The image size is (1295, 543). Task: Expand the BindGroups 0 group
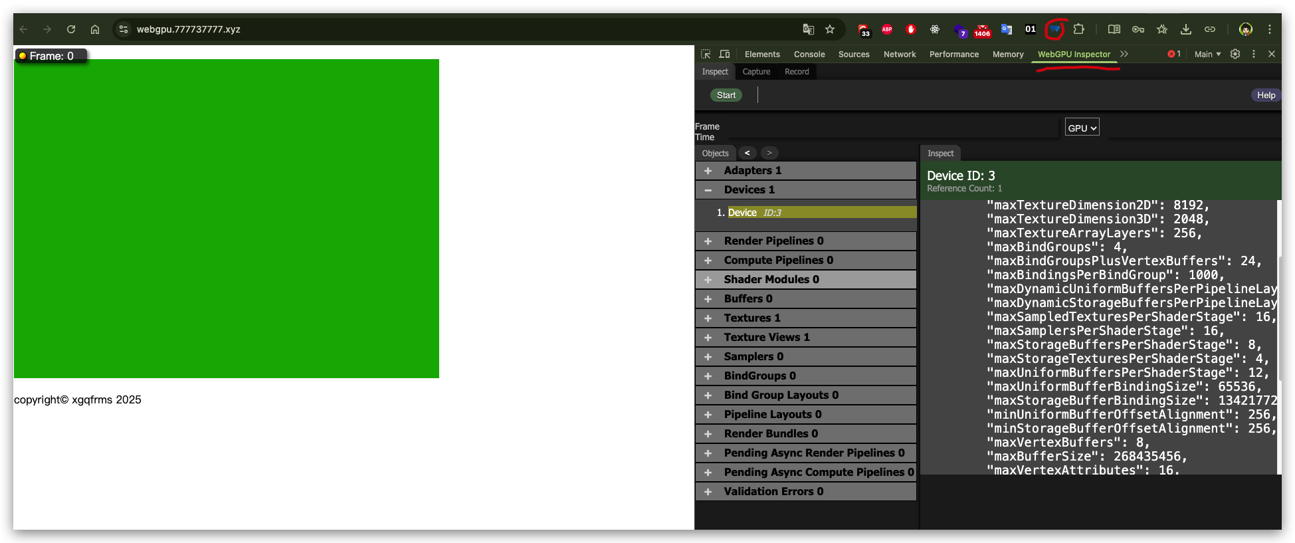coord(806,376)
